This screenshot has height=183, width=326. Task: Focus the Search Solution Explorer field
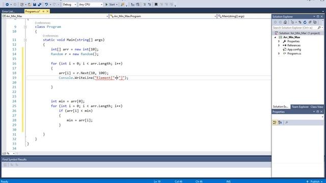(295, 27)
